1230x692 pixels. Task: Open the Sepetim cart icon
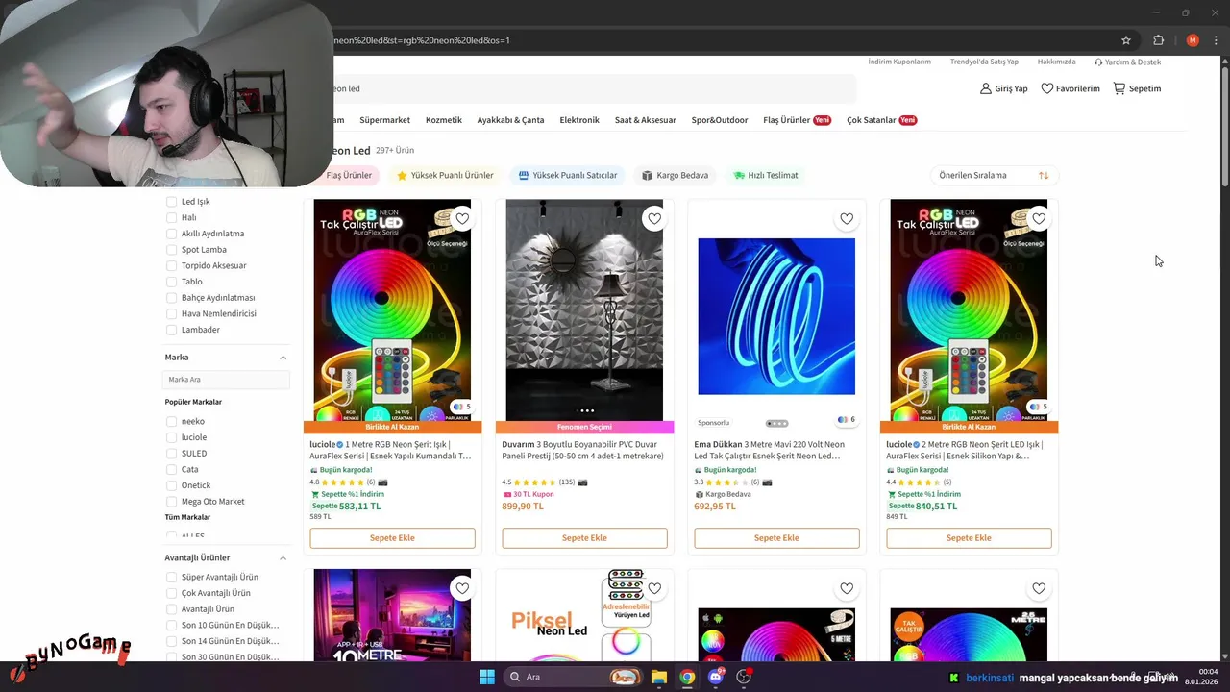(x=1119, y=88)
